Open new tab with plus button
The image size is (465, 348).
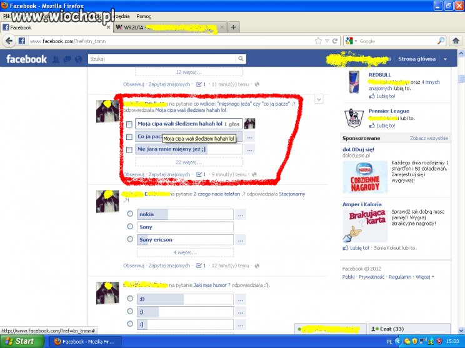point(233,27)
